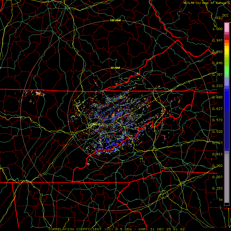
Task: Click the 01:02 timestamp text
Action: pyautogui.click(x=179, y=229)
